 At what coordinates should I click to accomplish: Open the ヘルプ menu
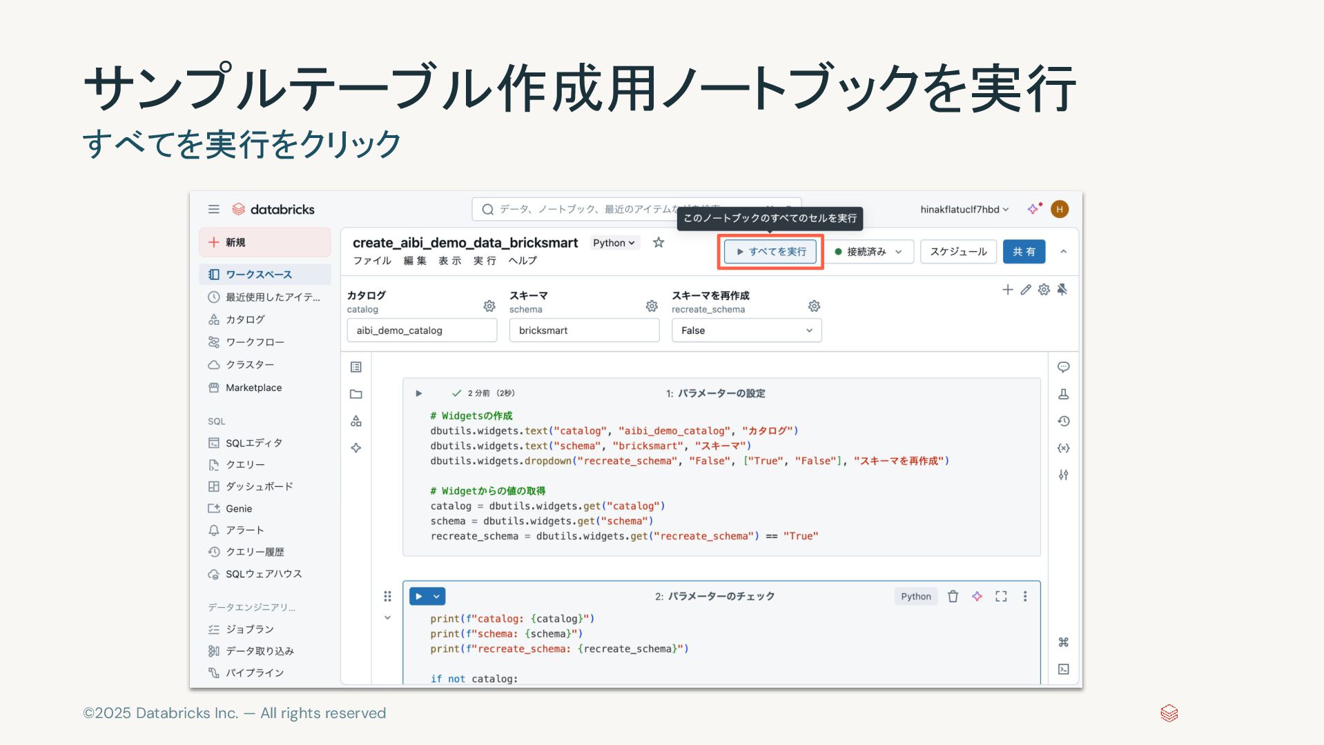(523, 261)
